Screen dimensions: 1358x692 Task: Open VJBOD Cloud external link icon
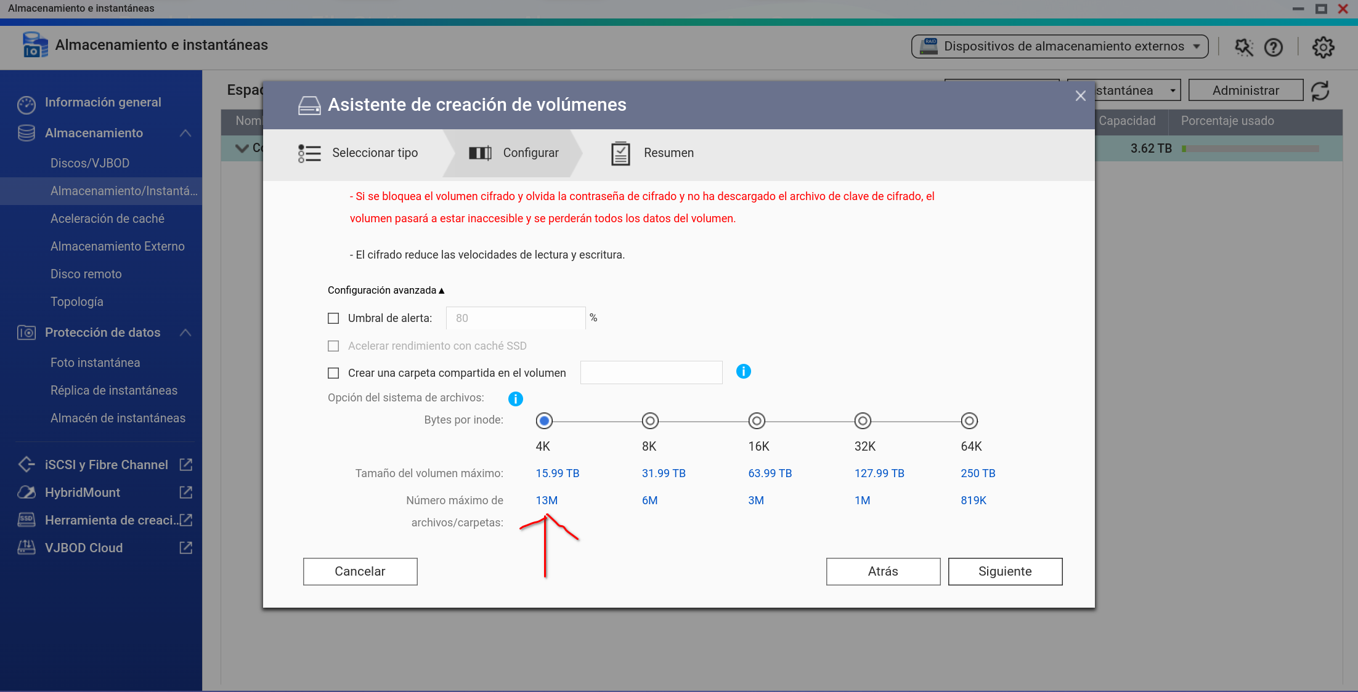(185, 548)
